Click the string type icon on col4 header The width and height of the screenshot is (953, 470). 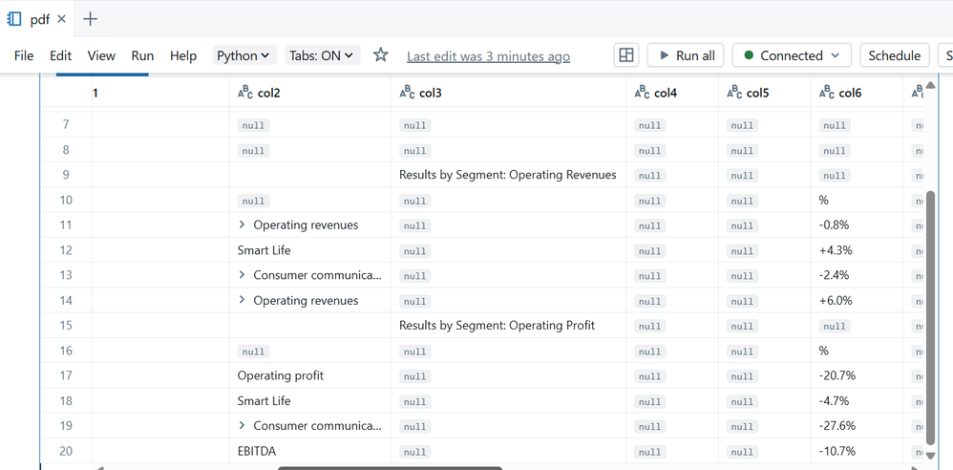pyautogui.click(x=642, y=93)
